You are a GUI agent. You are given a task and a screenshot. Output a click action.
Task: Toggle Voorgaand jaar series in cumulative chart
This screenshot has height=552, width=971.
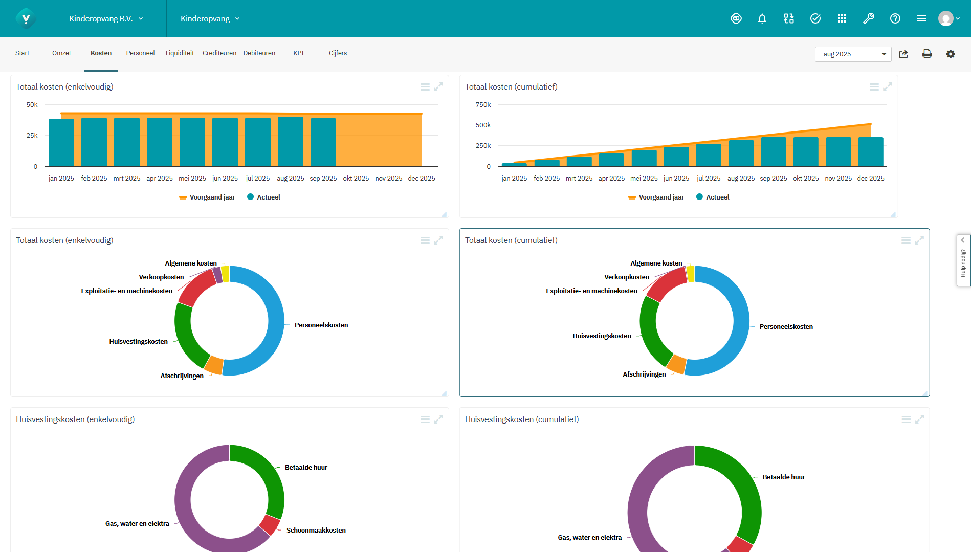click(656, 197)
